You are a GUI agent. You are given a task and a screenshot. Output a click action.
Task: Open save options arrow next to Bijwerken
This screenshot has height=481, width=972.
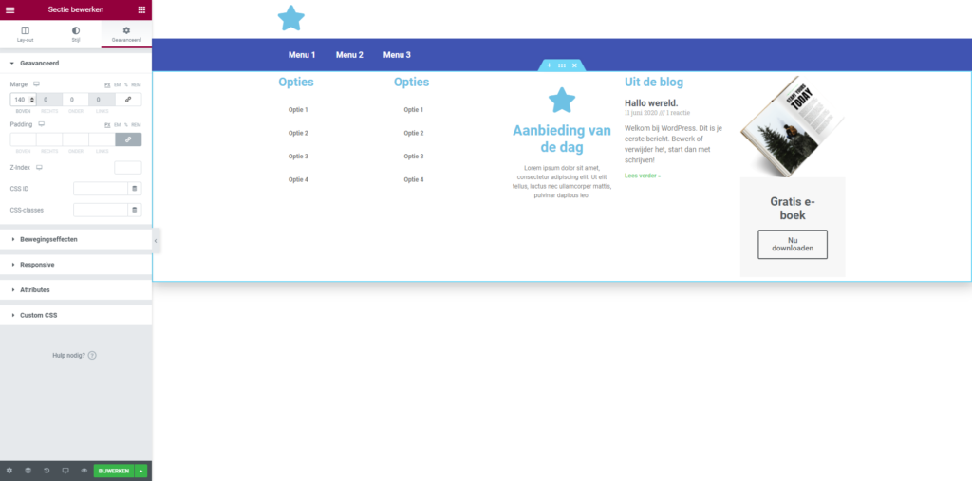pyautogui.click(x=140, y=471)
